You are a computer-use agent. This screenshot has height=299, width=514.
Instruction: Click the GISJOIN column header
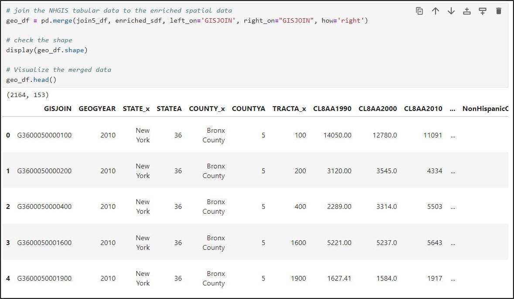58,109
